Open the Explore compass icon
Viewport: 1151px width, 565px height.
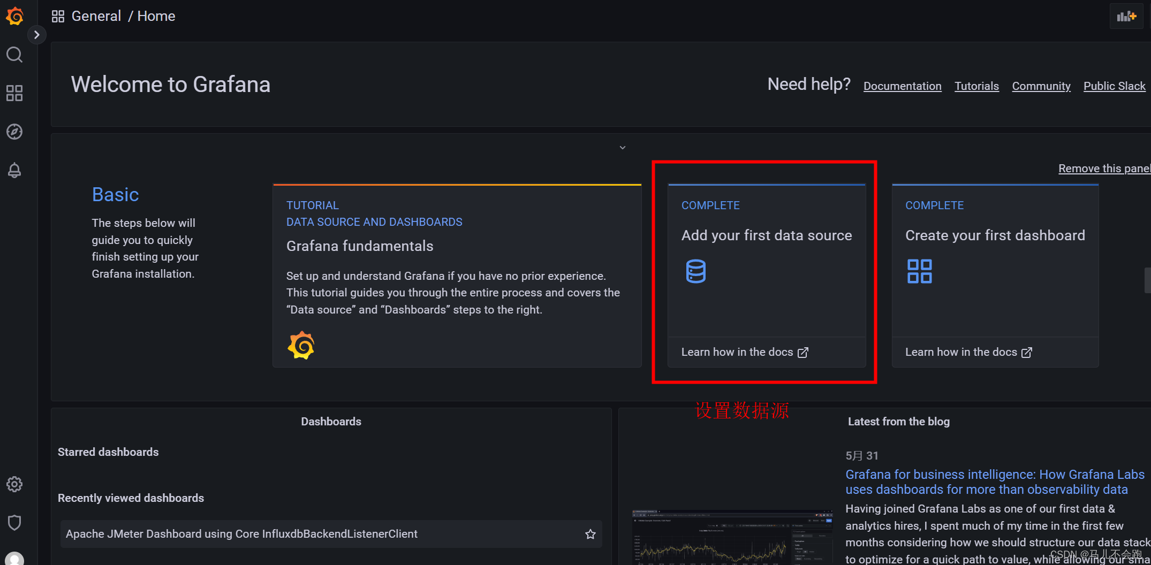point(14,132)
